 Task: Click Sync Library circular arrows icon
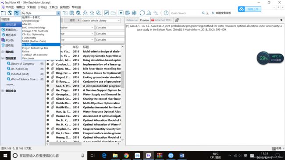coord(142,13)
